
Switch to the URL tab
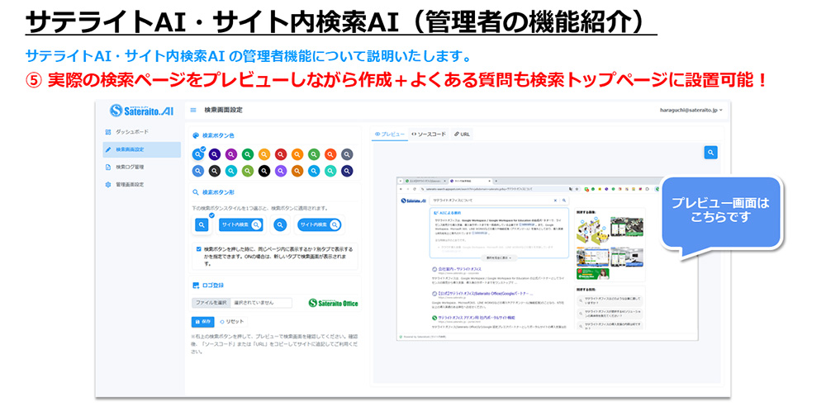(462, 135)
